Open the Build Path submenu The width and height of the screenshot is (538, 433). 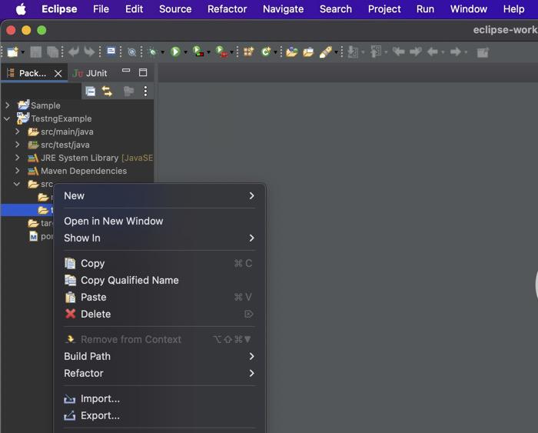(x=160, y=356)
